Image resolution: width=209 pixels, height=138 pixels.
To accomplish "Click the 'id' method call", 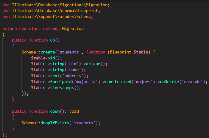I will tap(52, 58).
